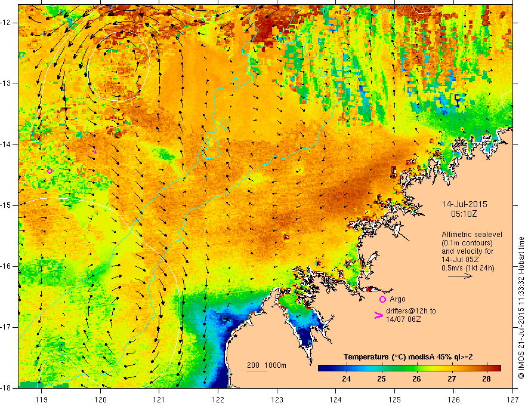
Task: Click the '125' longitude axis label
Action: 395,399
